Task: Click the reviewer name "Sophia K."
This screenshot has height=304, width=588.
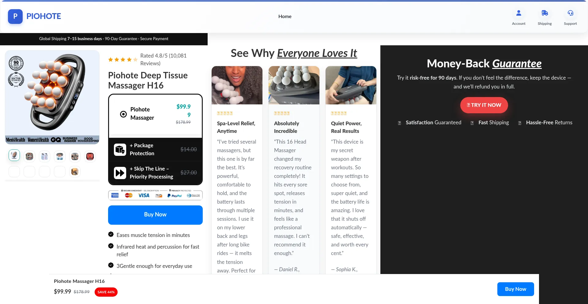Action: [347, 269]
